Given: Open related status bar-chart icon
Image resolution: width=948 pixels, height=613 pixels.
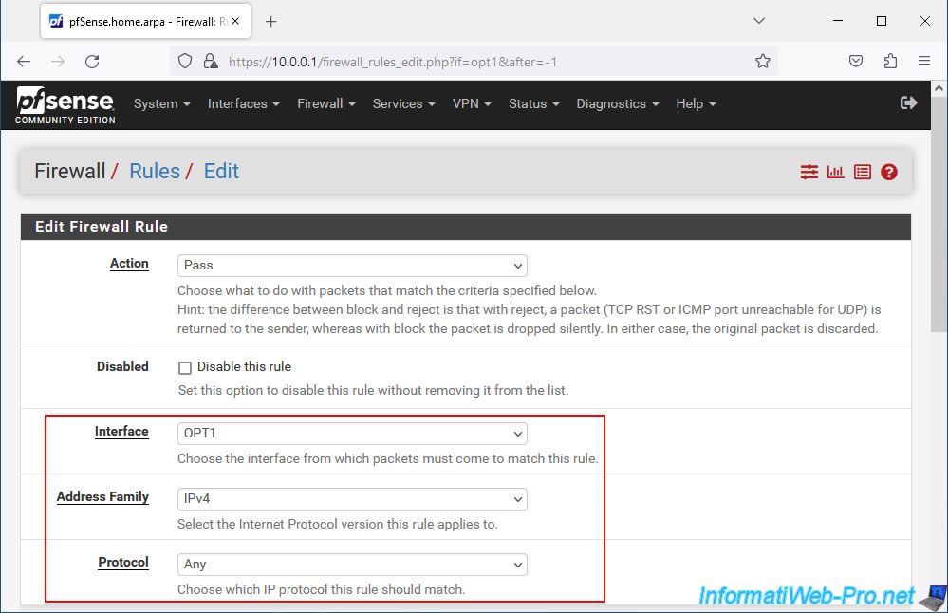Looking at the screenshot, I should pos(835,173).
